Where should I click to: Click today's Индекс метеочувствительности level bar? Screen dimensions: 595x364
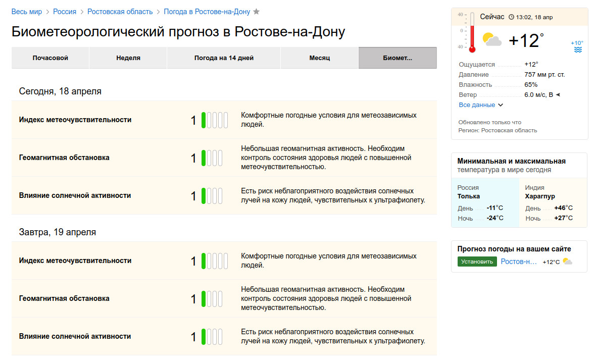point(215,120)
